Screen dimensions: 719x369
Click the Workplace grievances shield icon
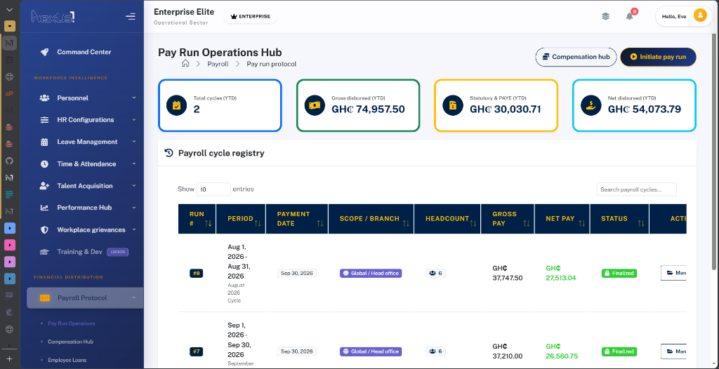point(44,229)
